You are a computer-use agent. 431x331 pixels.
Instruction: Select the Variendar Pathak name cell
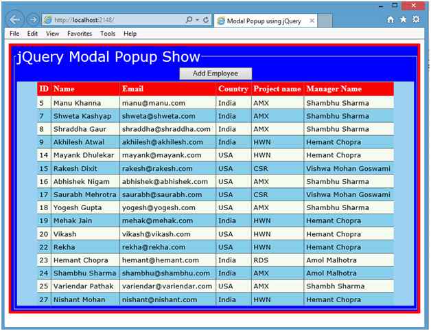pos(85,286)
